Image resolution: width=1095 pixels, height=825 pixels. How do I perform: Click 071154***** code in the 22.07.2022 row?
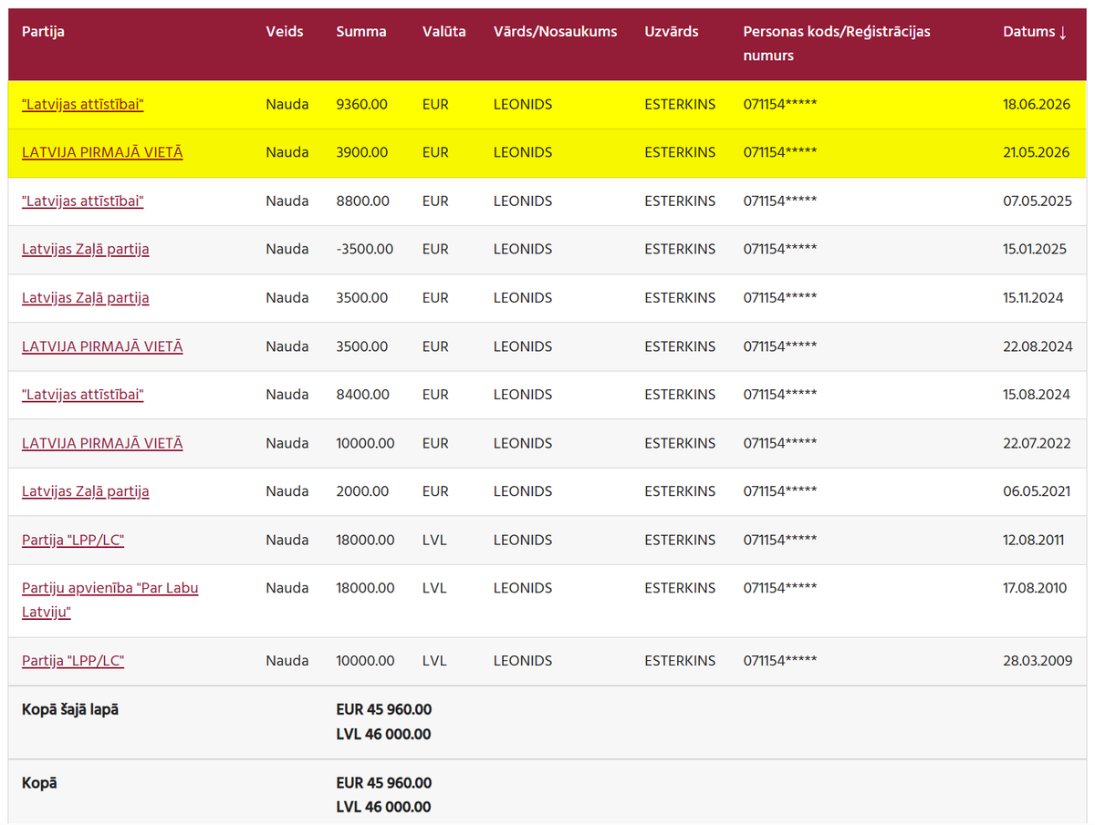(x=780, y=443)
